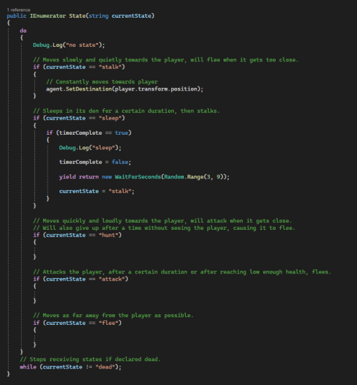Click comment 'Sleeps in its den' line
357x385 pixels.
pos(126,111)
